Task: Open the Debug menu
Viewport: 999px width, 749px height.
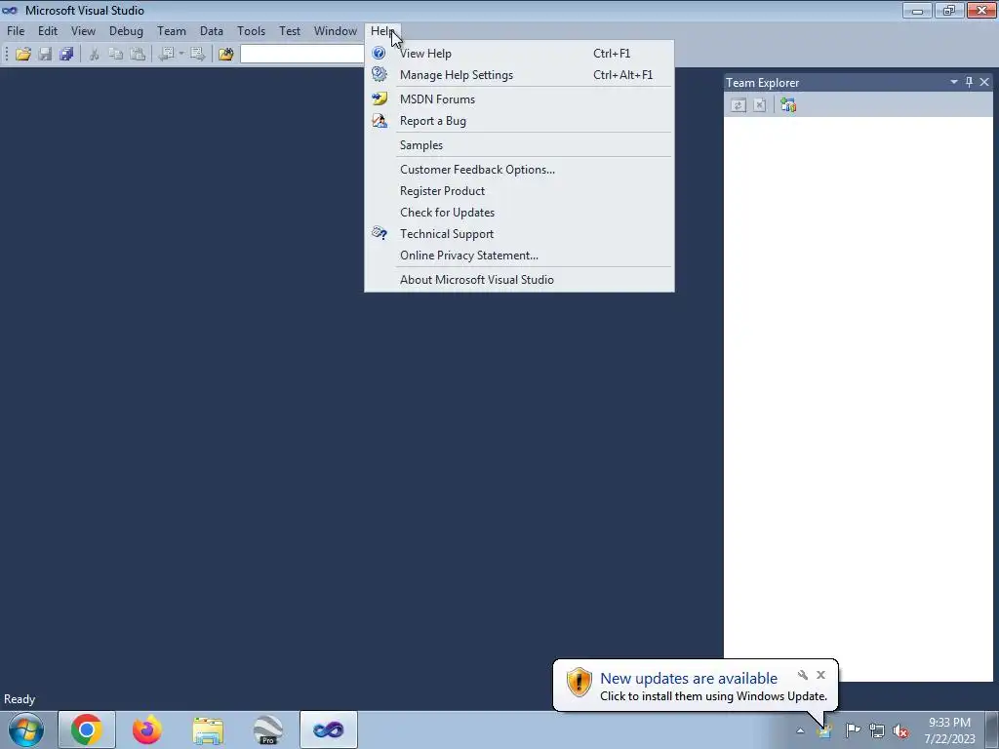Action: pyautogui.click(x=126, y=30)
